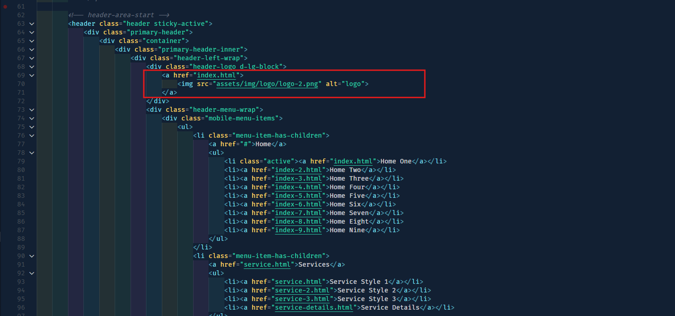
Task: Collapse the Home submenu ul fold
Action: pyautogui.click(x=31, y=152)
